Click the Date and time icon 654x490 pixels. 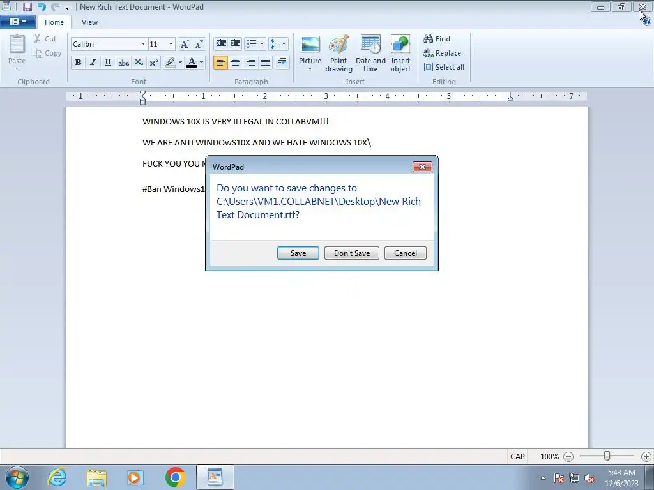370,45
